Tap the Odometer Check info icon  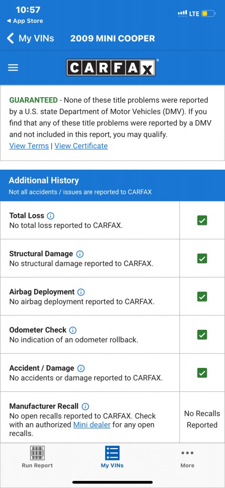pos(73,330)
